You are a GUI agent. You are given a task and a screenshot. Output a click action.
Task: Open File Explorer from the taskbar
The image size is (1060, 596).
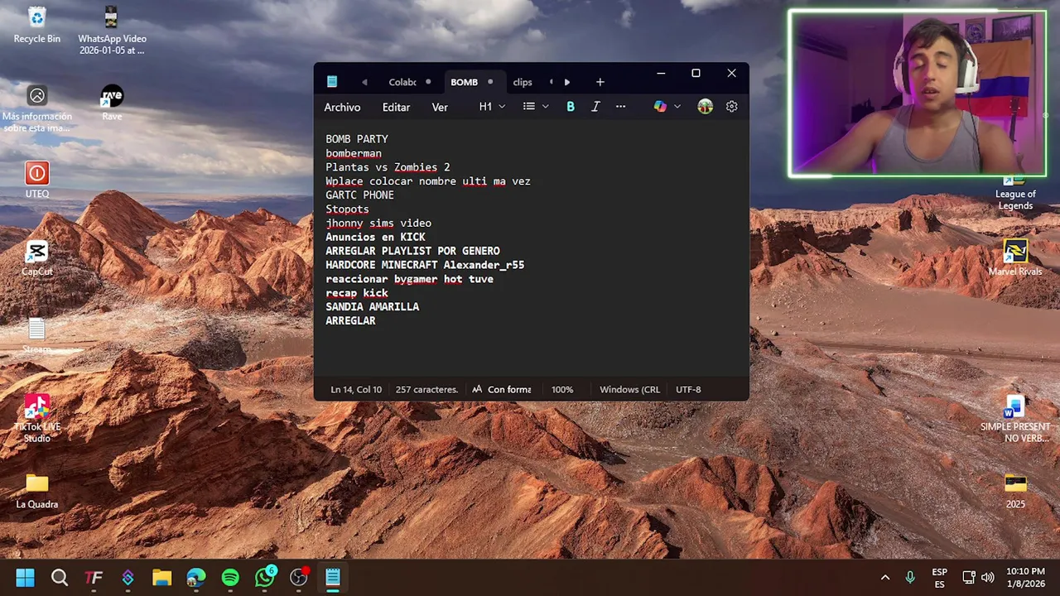(x=161, y=578)
